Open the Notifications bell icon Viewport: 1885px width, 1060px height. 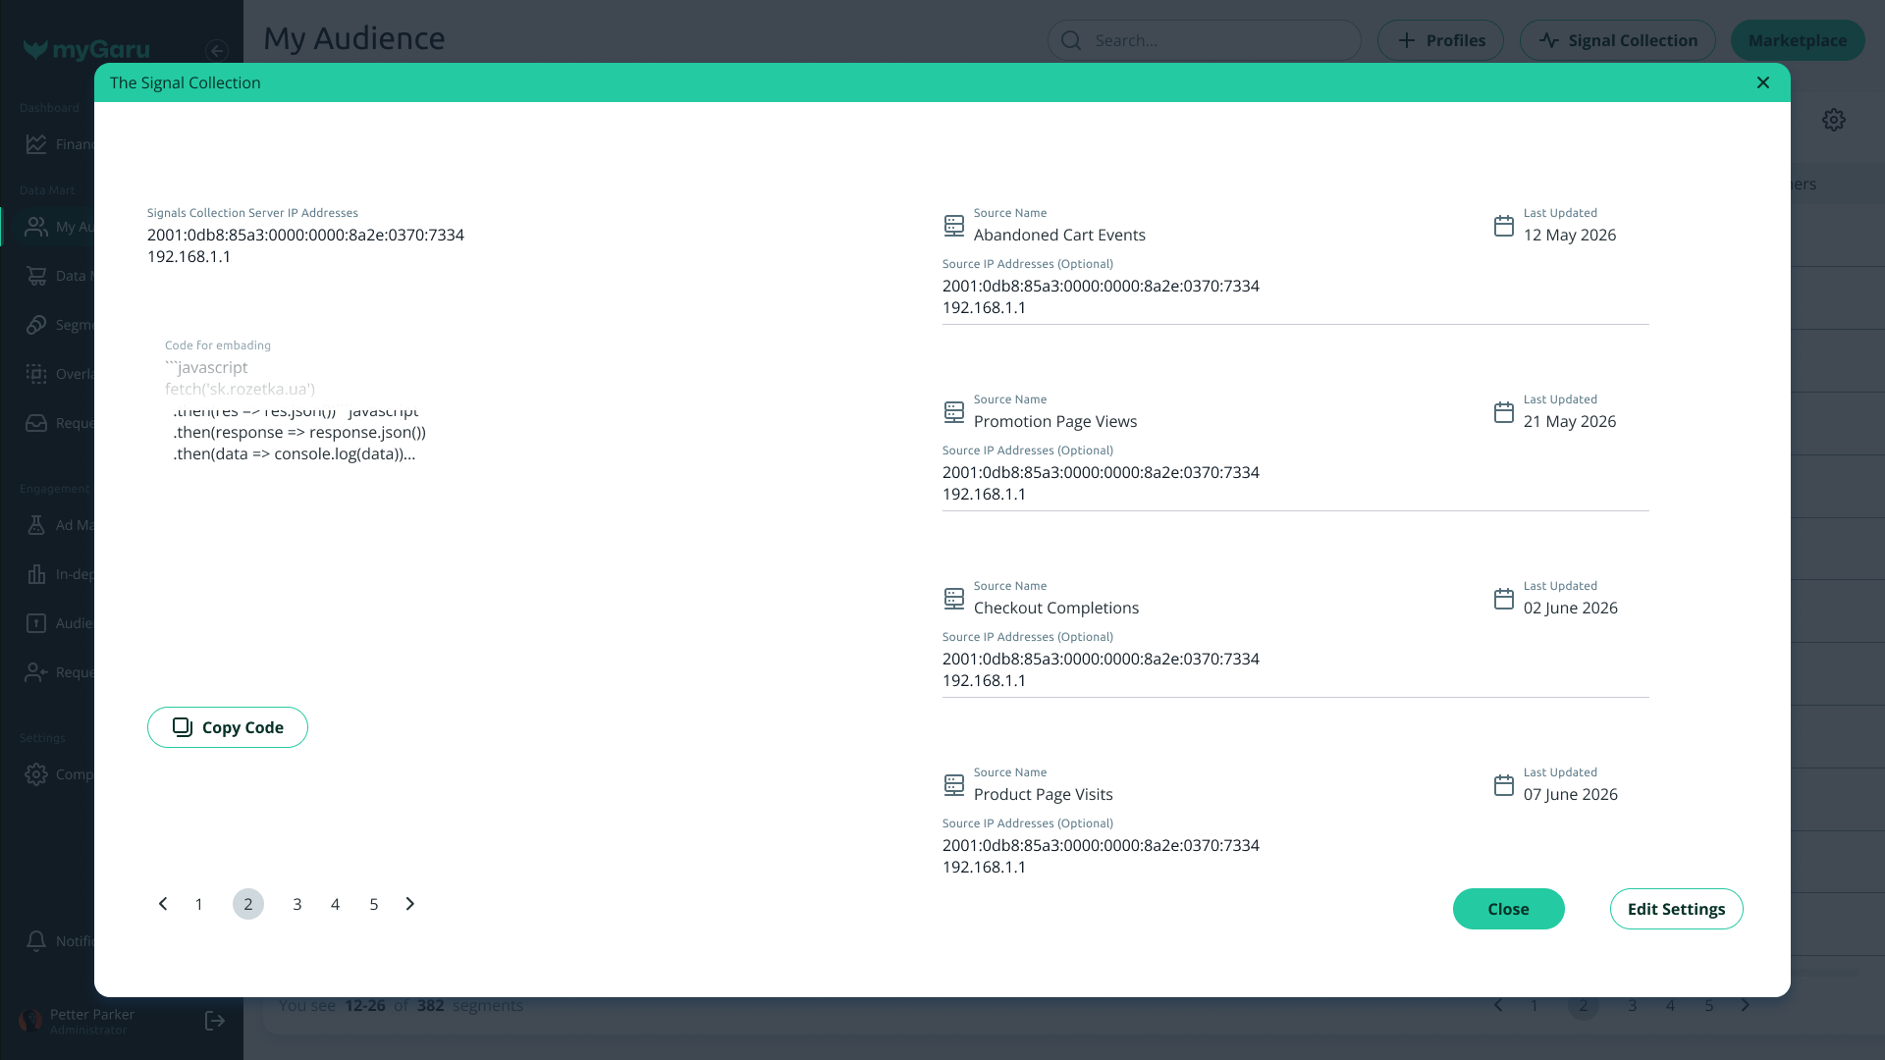36,941
